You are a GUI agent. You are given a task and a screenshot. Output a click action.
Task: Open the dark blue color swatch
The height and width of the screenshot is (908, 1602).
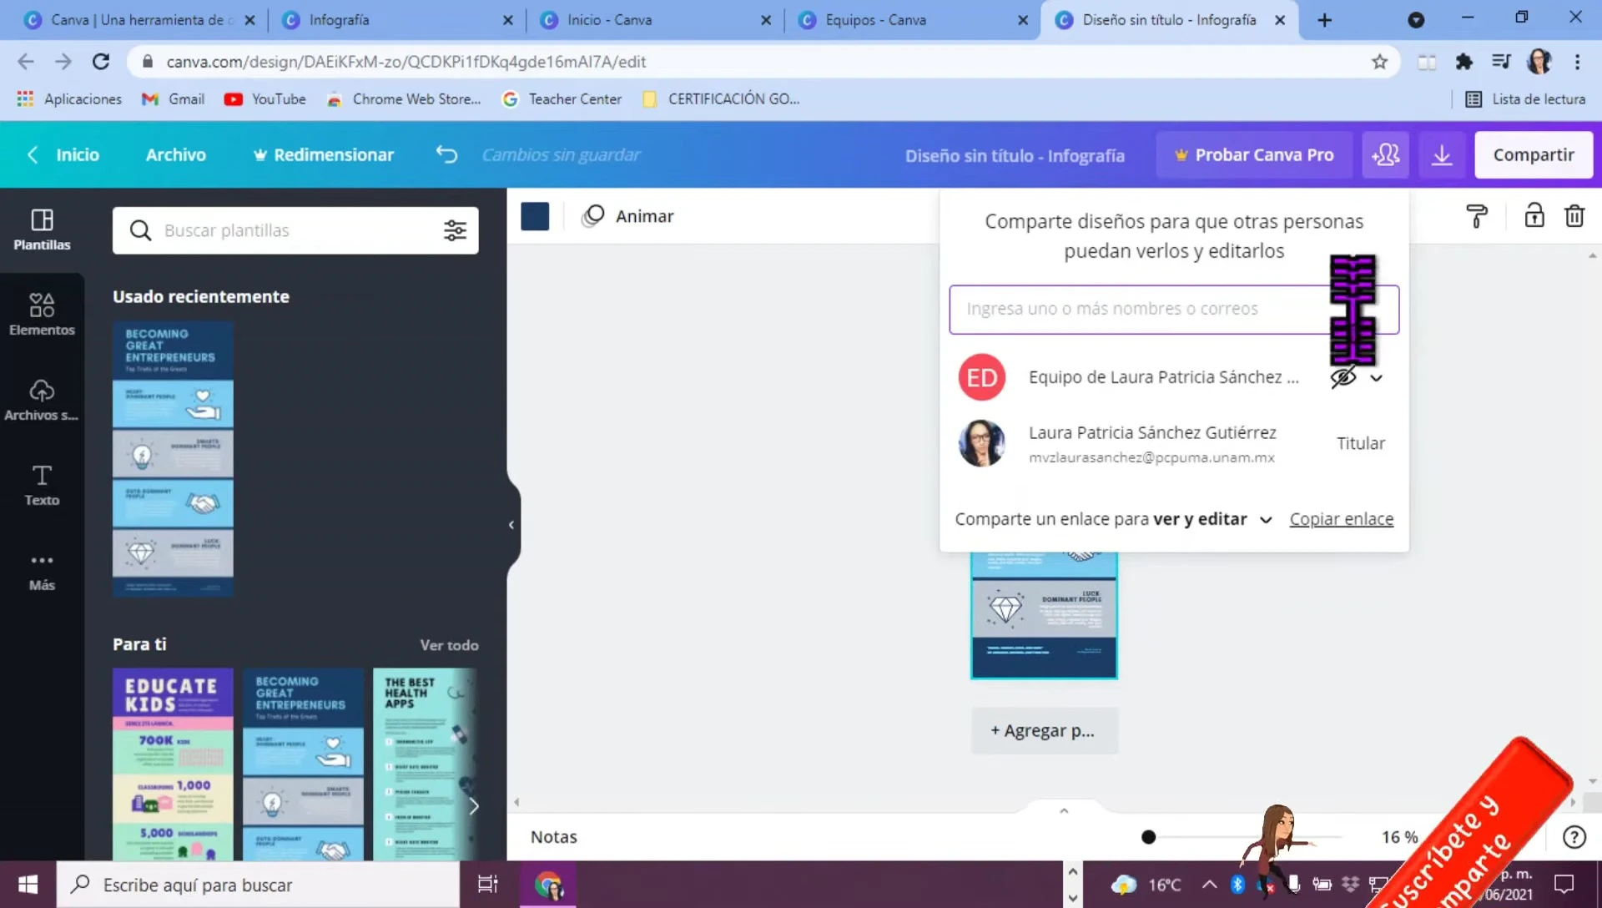point(535,216)
